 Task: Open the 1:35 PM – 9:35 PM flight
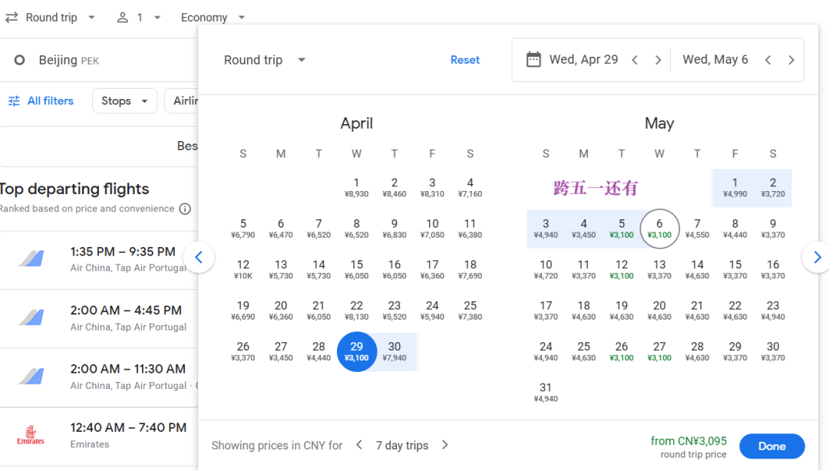99,259
